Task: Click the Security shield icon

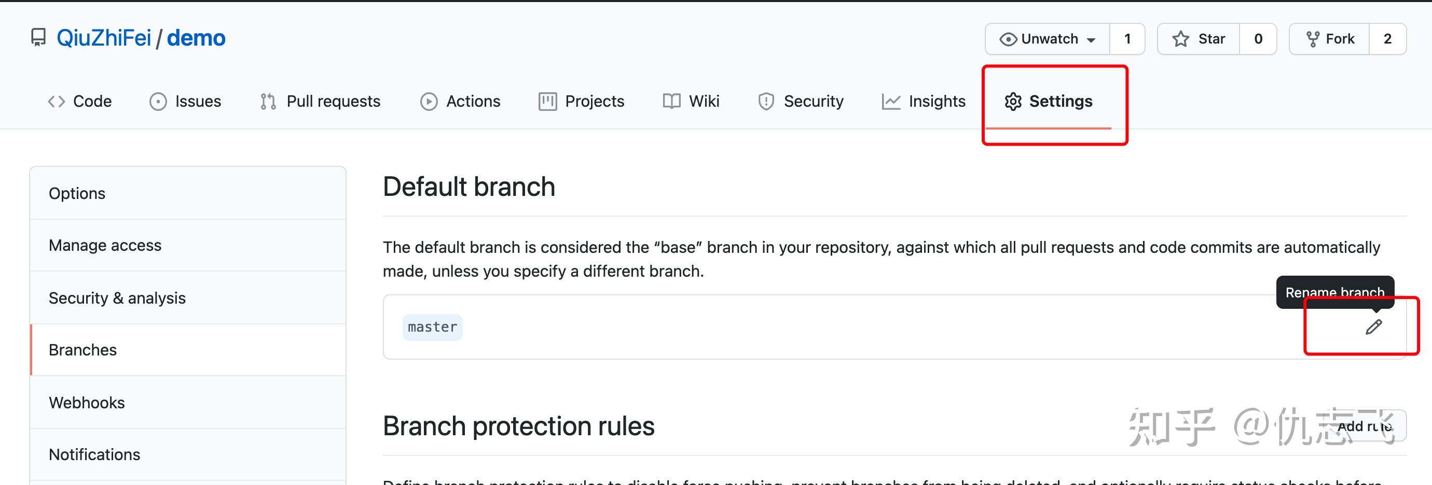Action: tap(766, 101)
